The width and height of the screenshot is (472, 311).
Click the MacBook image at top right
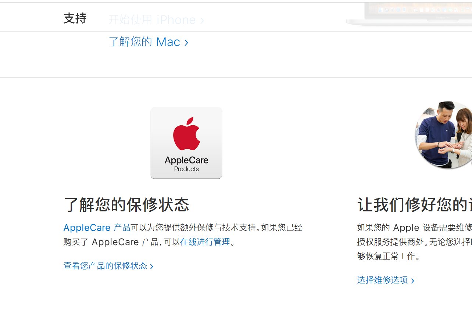[408, 15]
